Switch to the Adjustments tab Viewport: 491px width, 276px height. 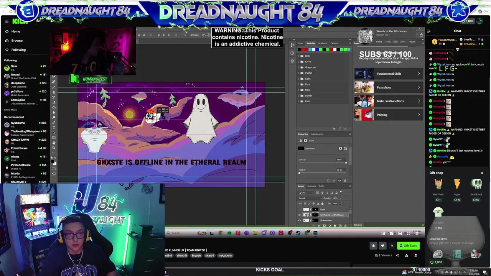coord(317,134)
